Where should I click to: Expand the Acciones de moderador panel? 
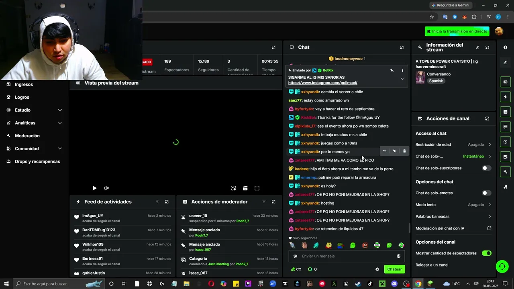[273, 202]
